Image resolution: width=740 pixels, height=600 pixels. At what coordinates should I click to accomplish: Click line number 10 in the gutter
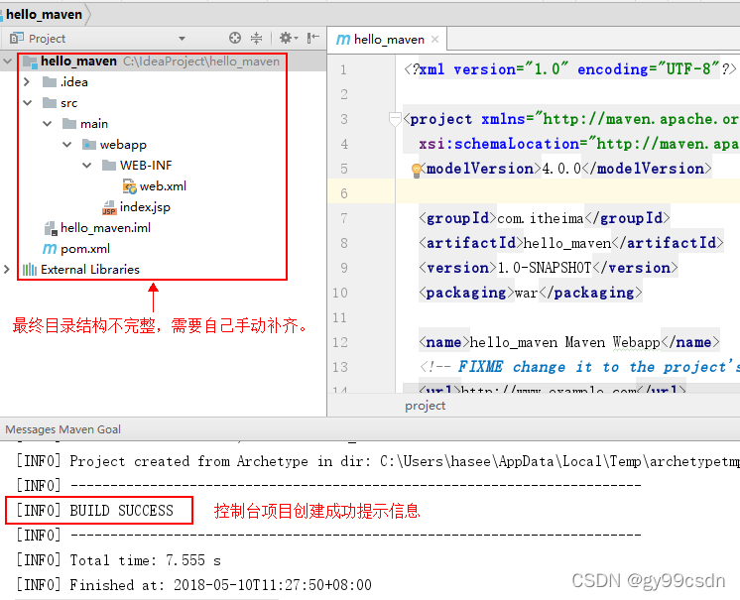(x=340, y=293)
